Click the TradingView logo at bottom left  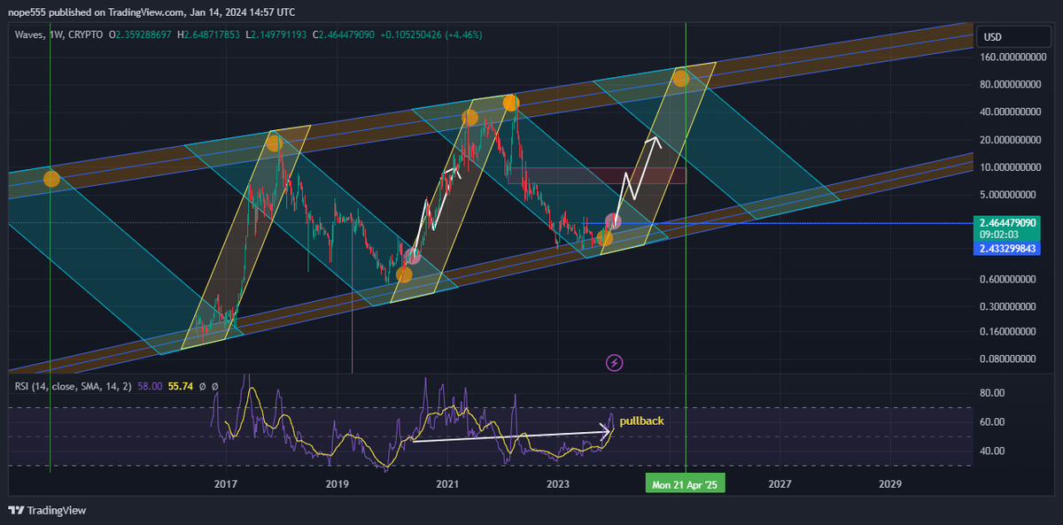(47, 511)
